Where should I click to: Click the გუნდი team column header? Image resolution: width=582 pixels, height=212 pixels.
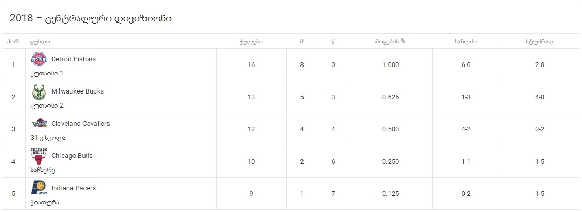click(40, 42)
